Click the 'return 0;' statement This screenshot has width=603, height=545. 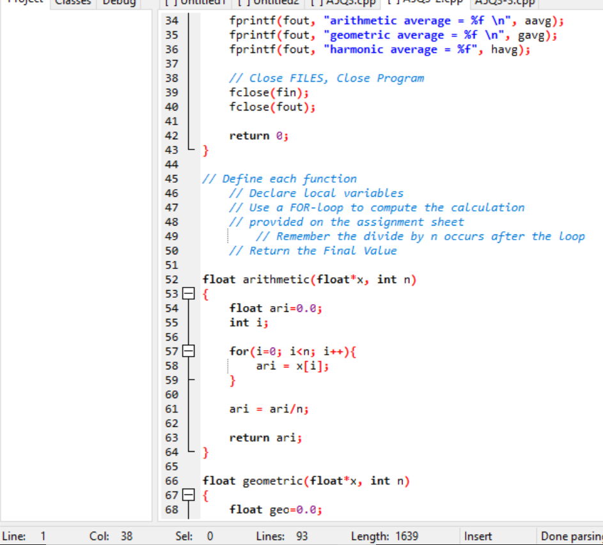click(259, 135)
